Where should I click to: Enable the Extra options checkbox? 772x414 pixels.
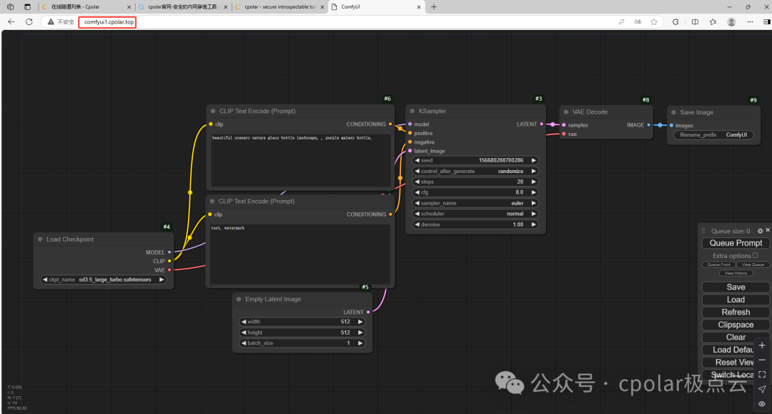click(x=755, y=255)
